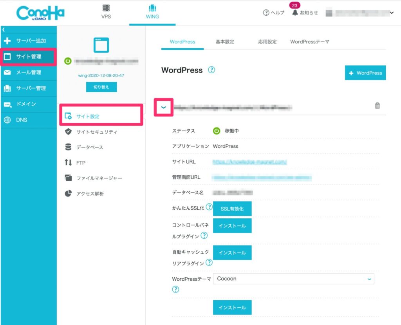Click the shield icon for サイトセキュリティ
This screenshot has height=325, width=401.
[x=68, y=132]
